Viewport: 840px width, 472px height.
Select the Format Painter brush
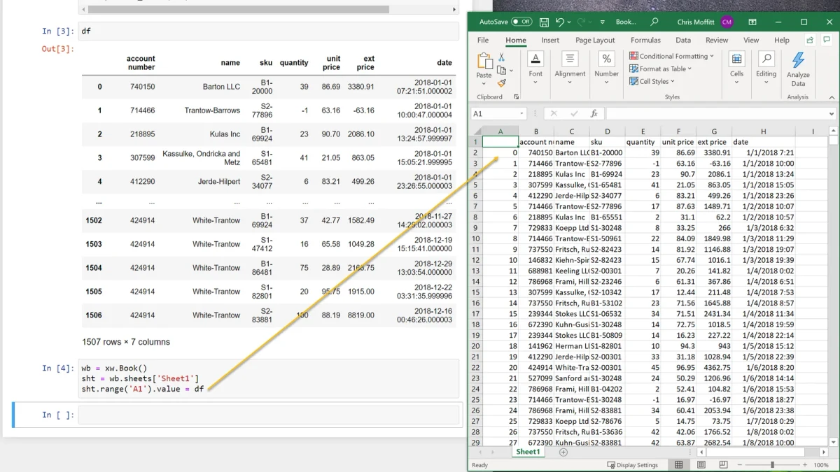point(501,83)
